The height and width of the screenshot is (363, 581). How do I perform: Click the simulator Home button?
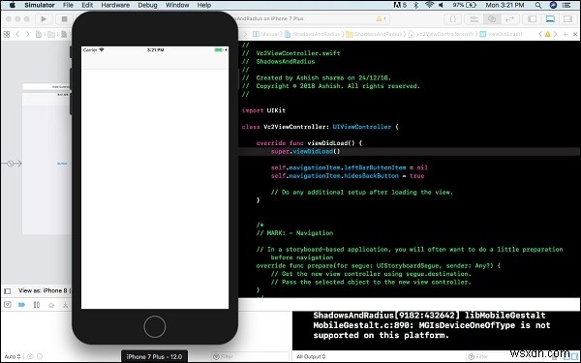click(x=155, y=327)
